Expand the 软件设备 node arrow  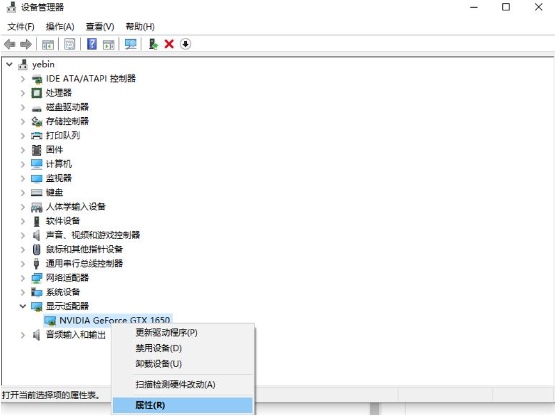[23, 221]
